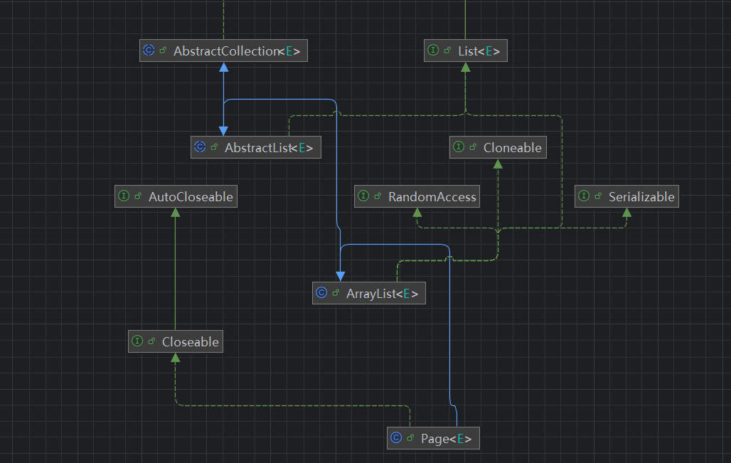Click the interface icon on List<E>

pos(433,50)
